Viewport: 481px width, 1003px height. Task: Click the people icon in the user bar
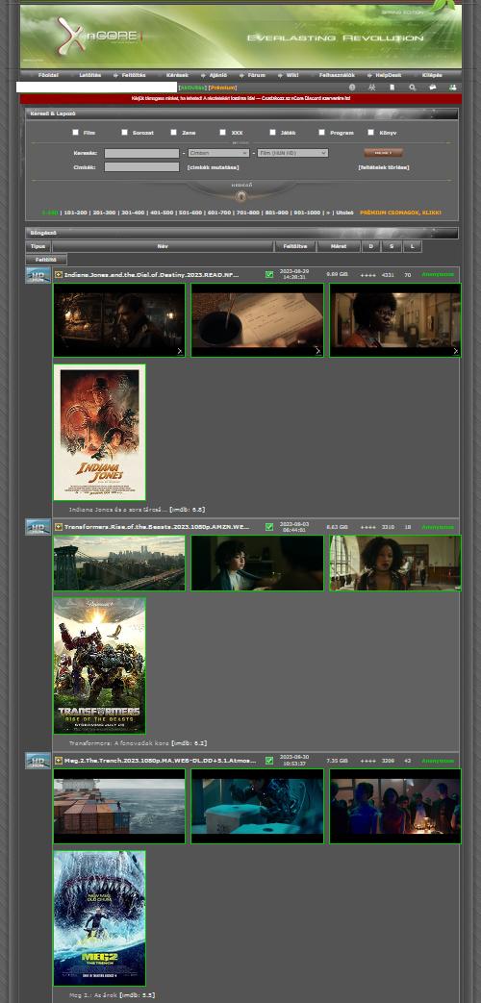pyautogui.click(x=372, y=88)
